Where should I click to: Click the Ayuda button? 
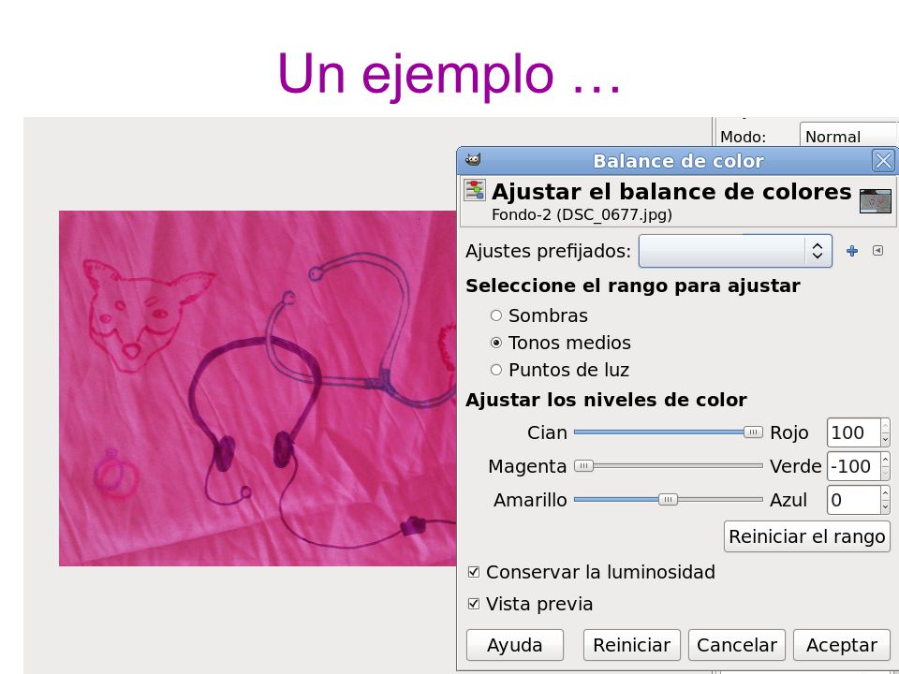tap(515, 645)
